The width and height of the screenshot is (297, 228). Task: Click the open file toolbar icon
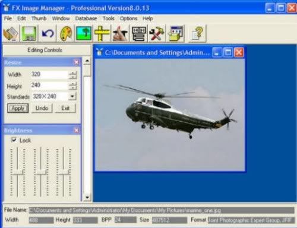pyautogui.click(x=11, y=33)
